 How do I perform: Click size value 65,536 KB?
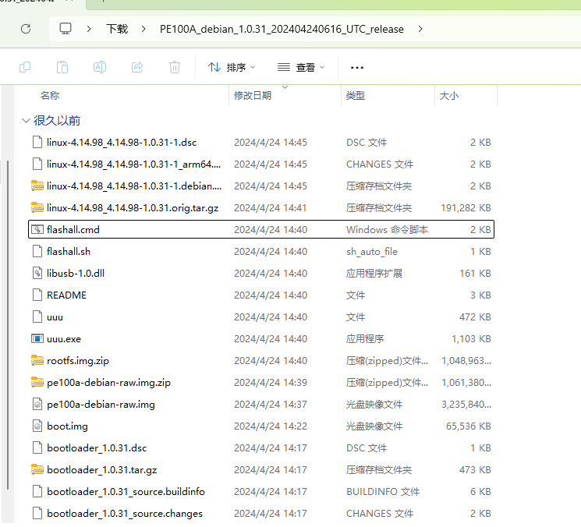(469, 426)
